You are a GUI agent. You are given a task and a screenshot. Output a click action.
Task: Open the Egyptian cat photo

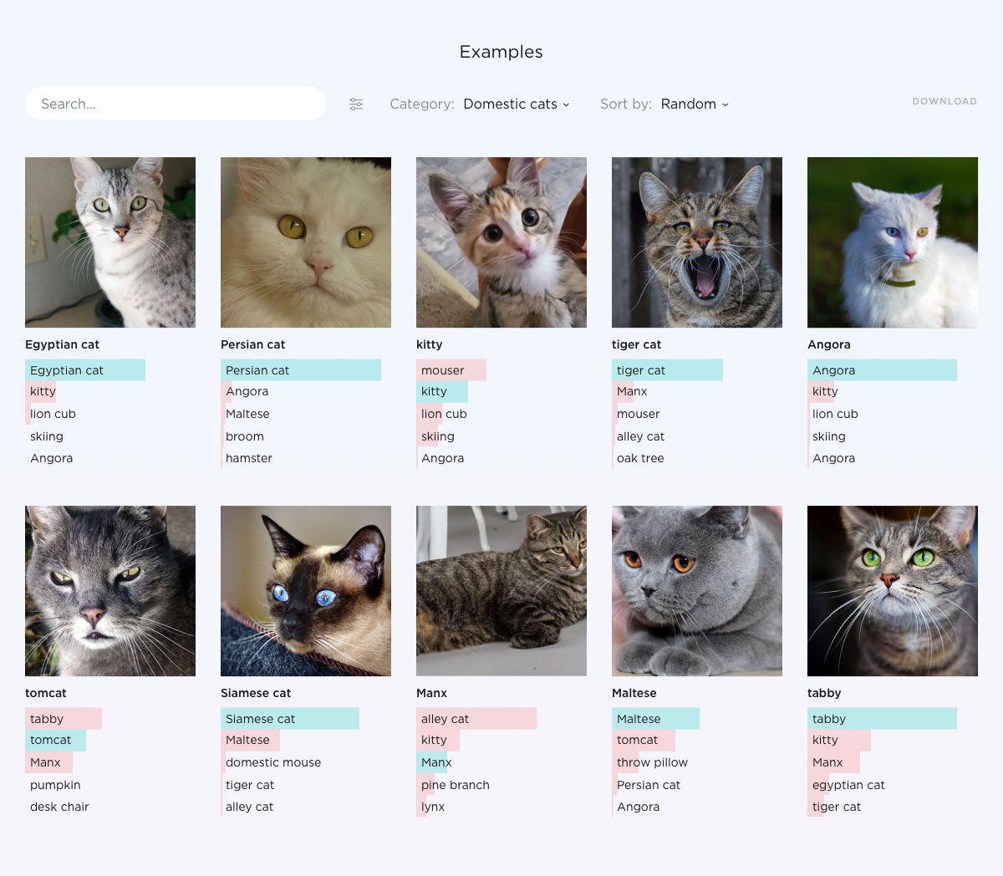(110, 242)
